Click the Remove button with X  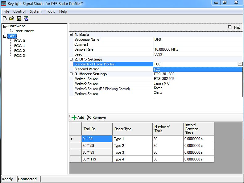tap(96, 118)
